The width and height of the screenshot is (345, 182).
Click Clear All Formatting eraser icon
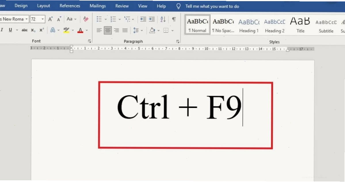pyautogui.click(x=86, y=19)
